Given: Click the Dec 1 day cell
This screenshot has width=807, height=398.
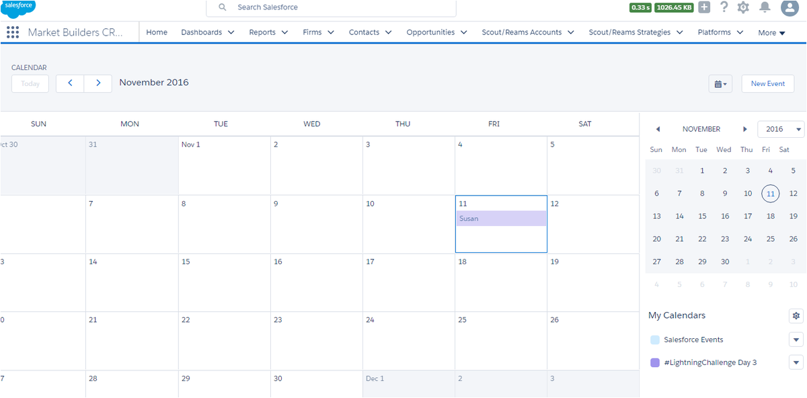Looking at the screenshot, I should pyautogui.click(x=409, y=384).
